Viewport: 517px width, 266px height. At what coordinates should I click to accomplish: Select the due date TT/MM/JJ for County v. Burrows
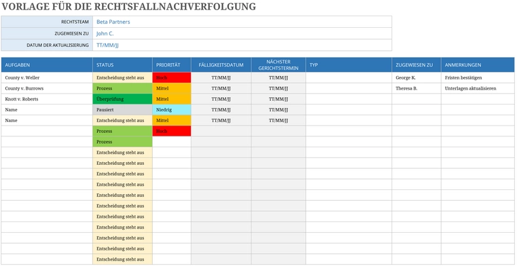(221, 88)
